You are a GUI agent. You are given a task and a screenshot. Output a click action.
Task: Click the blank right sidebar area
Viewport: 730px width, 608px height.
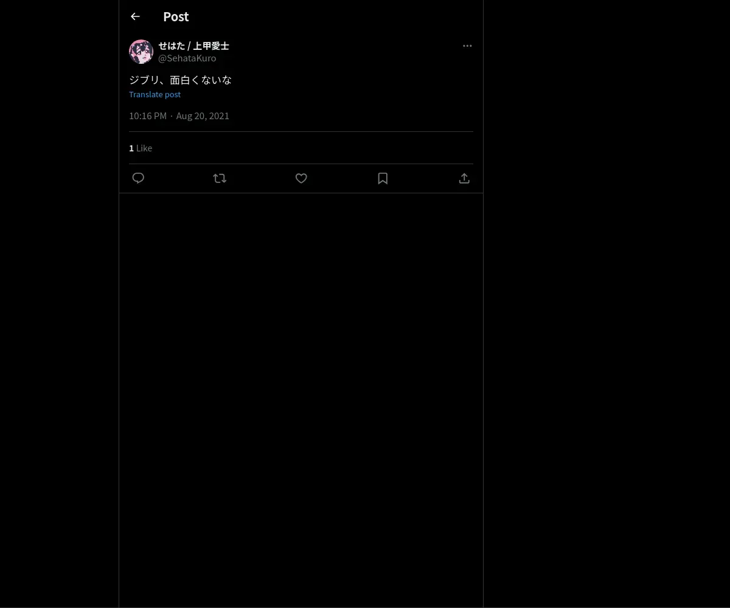(607, 304)
